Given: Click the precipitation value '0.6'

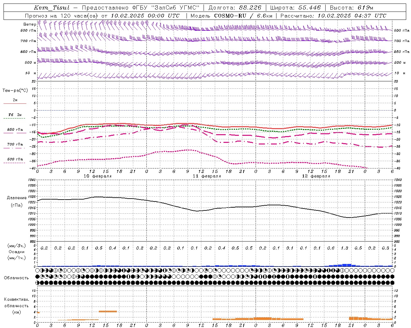Looking at the screenshot, I should pos(331,248).
